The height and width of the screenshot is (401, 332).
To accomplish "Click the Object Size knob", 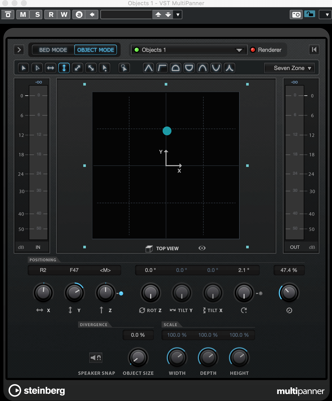I will 138,358.
